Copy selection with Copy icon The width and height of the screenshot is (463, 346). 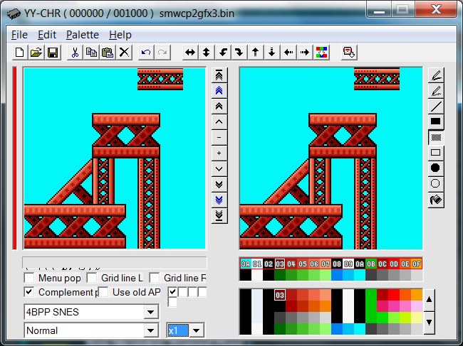91,53
